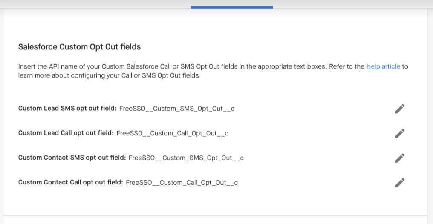Viewport: 433px width, 224px height.
Task: Edit the Custom Contact SMS opt out field
Action: click(399, 158)
